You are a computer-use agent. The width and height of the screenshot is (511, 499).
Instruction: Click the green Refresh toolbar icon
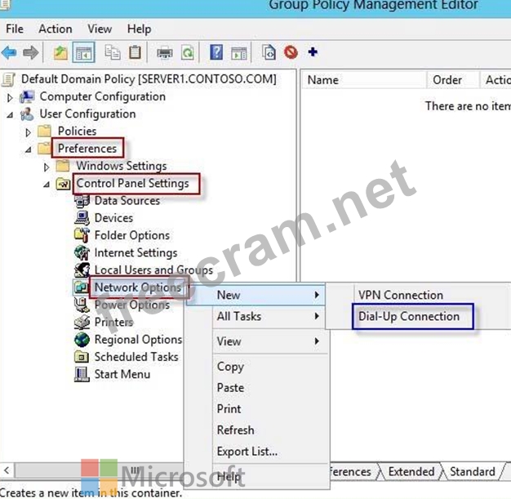tap(188, 52)
